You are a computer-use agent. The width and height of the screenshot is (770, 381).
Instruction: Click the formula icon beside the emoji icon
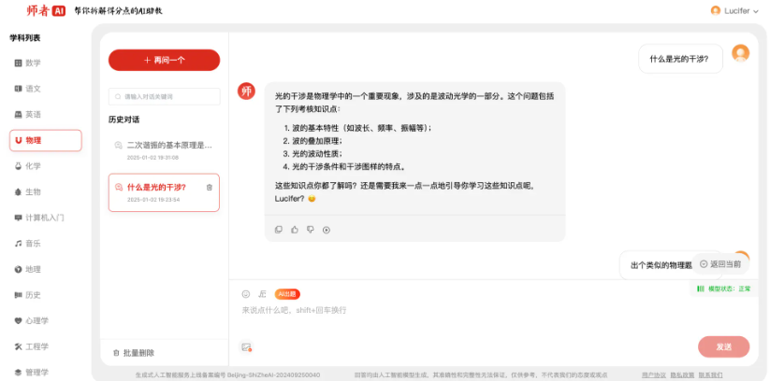[x=262, y=294]
